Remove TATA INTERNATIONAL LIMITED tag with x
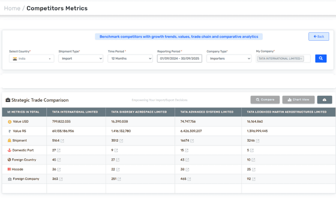The width and height of the screenshot is (336, 199). [x=301, y=59]
